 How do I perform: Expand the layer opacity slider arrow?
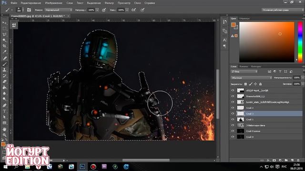(x=303, y=78)
